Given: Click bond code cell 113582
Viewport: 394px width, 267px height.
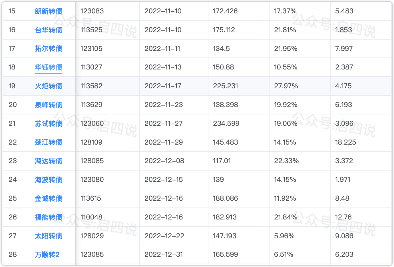Looking at the screenshot, I should (91, 86).
